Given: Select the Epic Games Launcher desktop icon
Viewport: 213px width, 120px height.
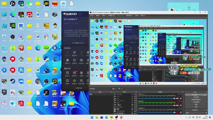Looking at the screenshot, I should pyautogui.click(x=4, y=94).
